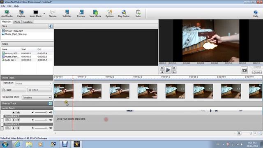Screen dimensions: 263x148
Task: Toggle Soundtrack 1 record button
Action: point(14,120)
